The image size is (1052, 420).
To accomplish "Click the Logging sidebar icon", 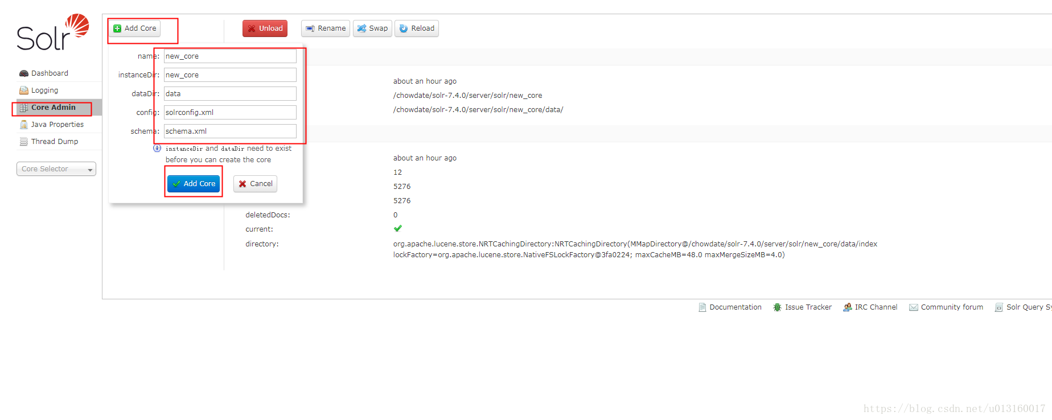I will click(24, 90).
